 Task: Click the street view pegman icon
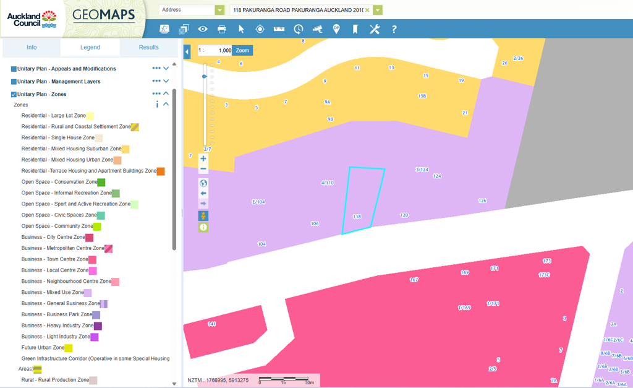pos(203,216)
